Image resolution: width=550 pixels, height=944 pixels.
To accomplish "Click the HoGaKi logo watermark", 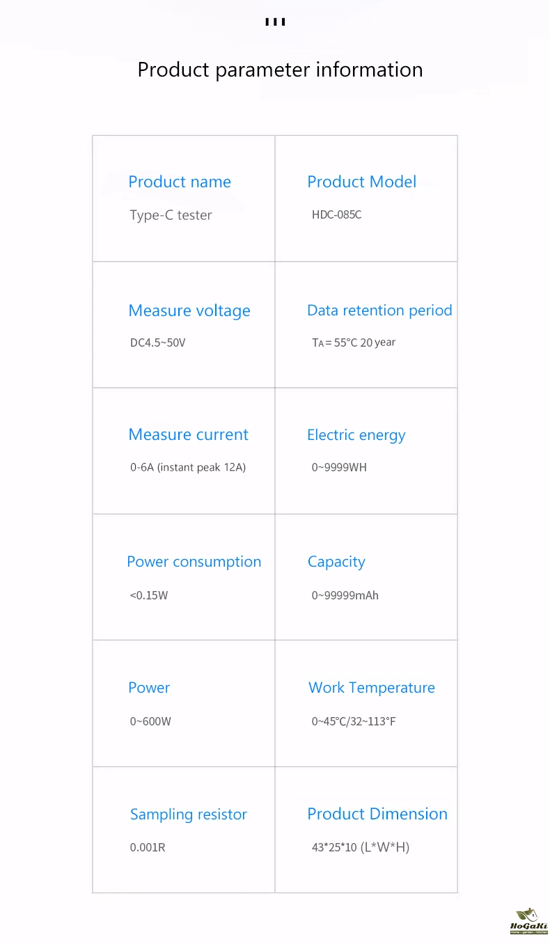I will [529, 920].
